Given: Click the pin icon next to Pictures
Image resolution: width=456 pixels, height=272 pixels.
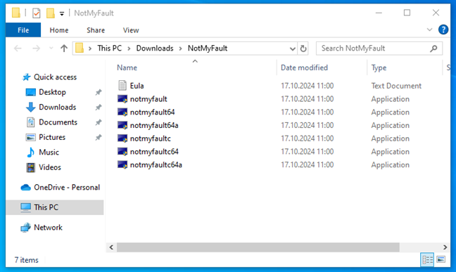Looking at the screenshot, I should click(x=99, y=137).
